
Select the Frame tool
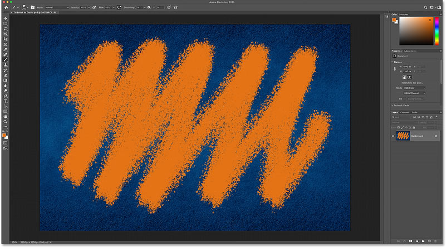pyautogui.click(x=6, y=44)
